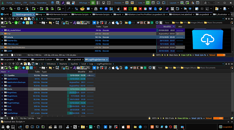Select Applications Backups folder in lower pane
The height and width of the screenshot is (130, 234).
(x=16, y=82)
